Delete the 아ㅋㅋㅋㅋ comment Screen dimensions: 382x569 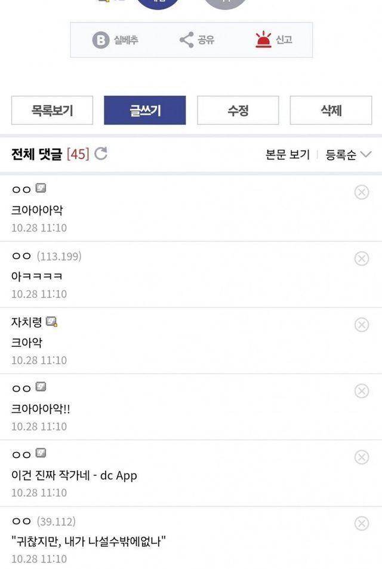pos(362,259)
